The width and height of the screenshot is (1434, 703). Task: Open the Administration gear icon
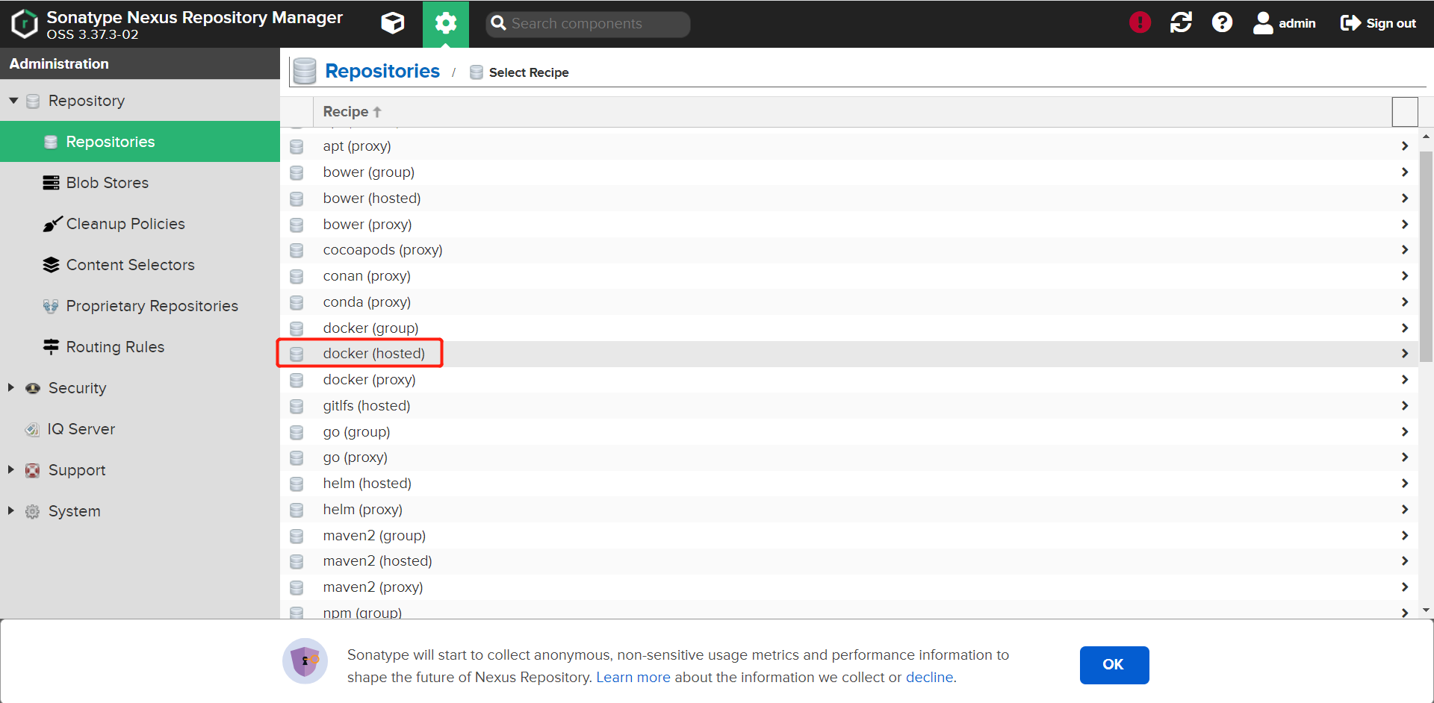(446, 23)
